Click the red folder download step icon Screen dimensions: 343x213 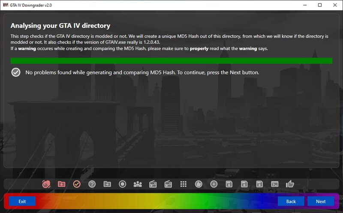click(x=61, y=184)
